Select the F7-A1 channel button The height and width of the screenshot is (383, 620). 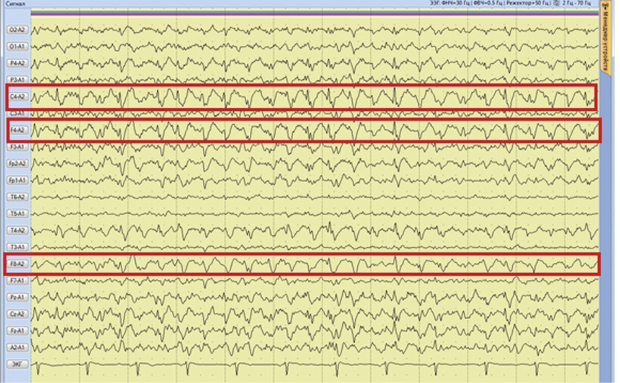[x=16, y=281]
